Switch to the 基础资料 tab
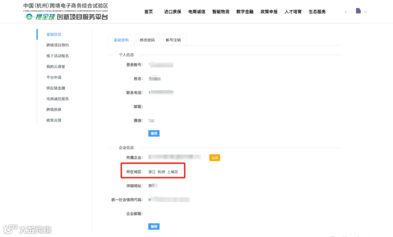Image resolution: width=393 pixels, height=237 pixels. click(x=121, y=40)
